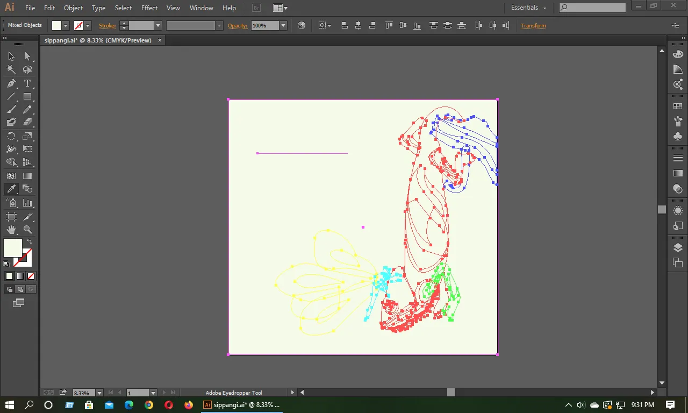
Task: Select the Type tool
Action: [x=27, y=83]
